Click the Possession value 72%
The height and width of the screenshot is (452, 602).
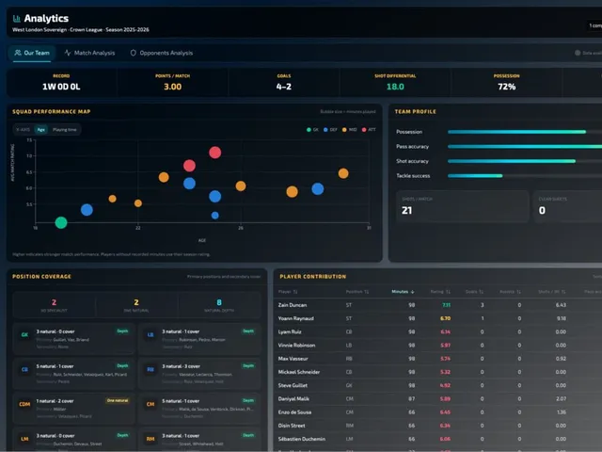(506, 87)
